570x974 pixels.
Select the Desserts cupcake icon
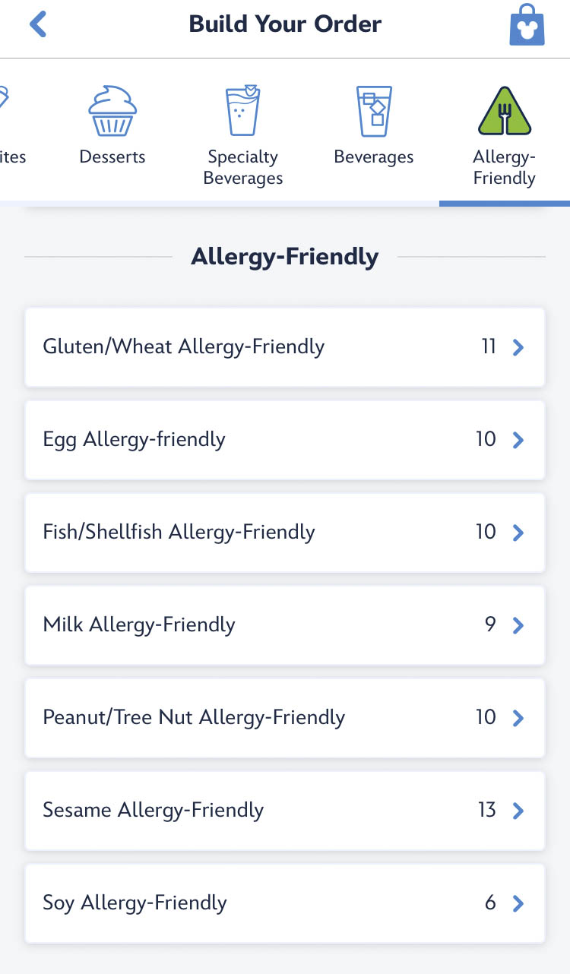pos(112,111)
